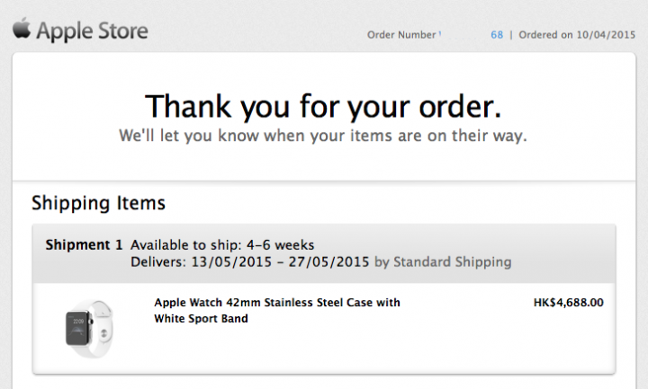Click the HK$4,688.00 price

point(568,303)
